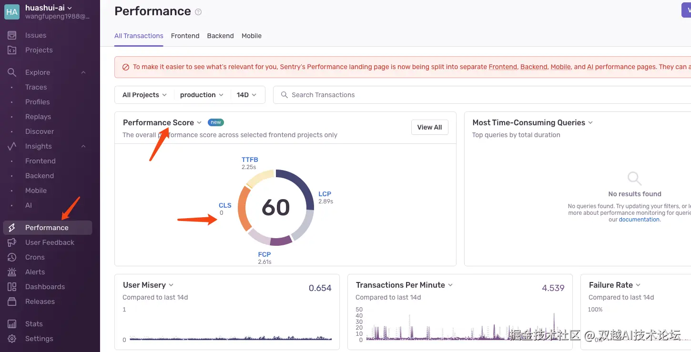The image size is (691, 352).
Task: Collapse the Insights sidebar section
Action: click(83, 146)
